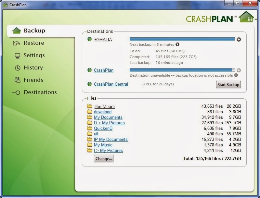Close the CrashPlan window
Viewport: 260px width, 198px height.
(x=250, y=3)
